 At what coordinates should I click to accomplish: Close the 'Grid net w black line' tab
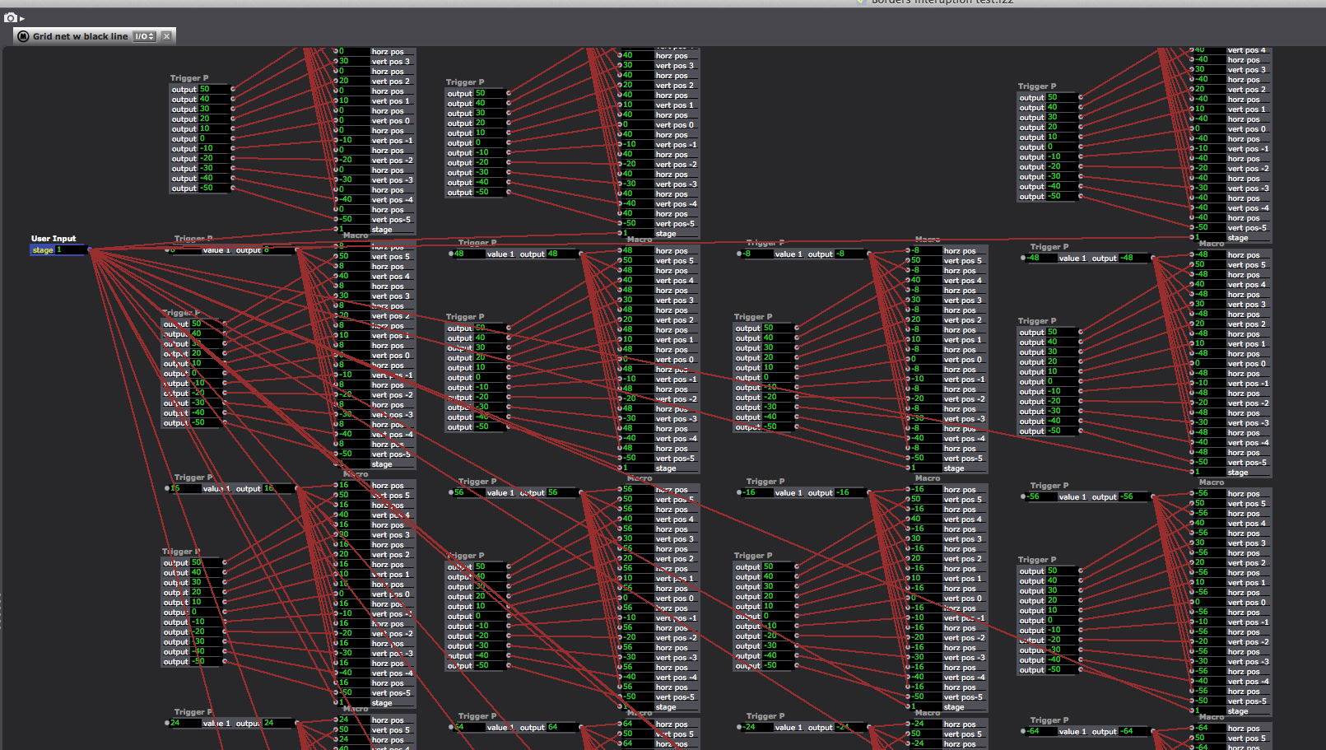[166, 36]
